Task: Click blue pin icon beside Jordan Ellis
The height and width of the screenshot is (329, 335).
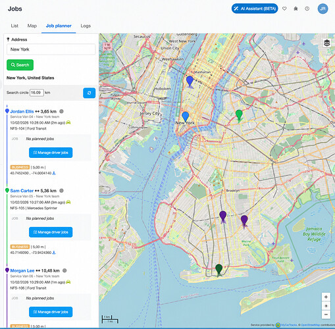Action: [x=7, y=111]
